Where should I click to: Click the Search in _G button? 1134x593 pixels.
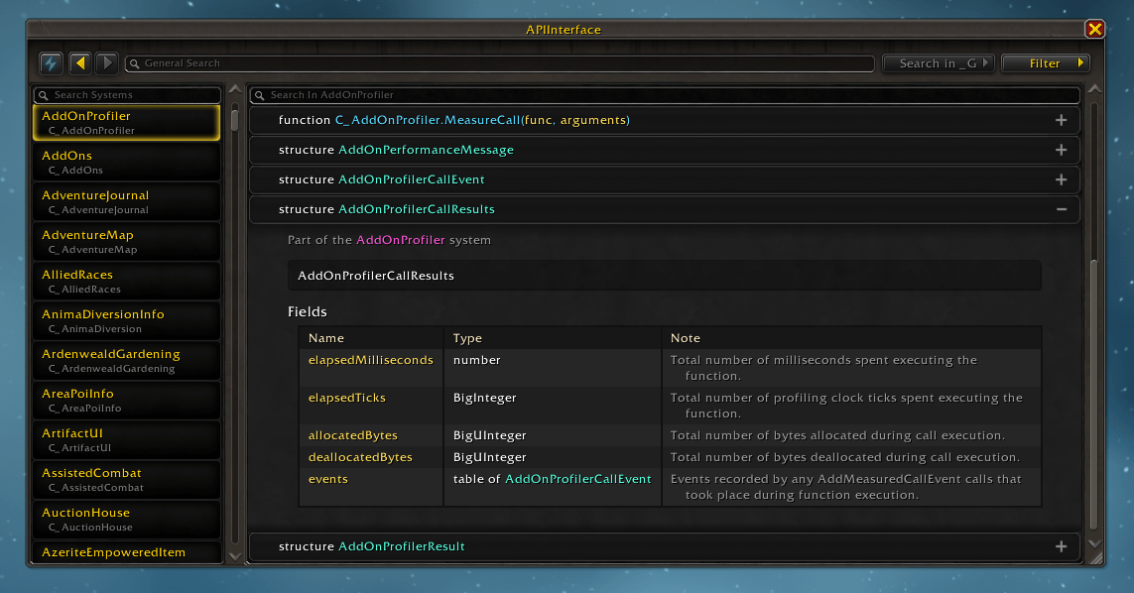[937, 63]
